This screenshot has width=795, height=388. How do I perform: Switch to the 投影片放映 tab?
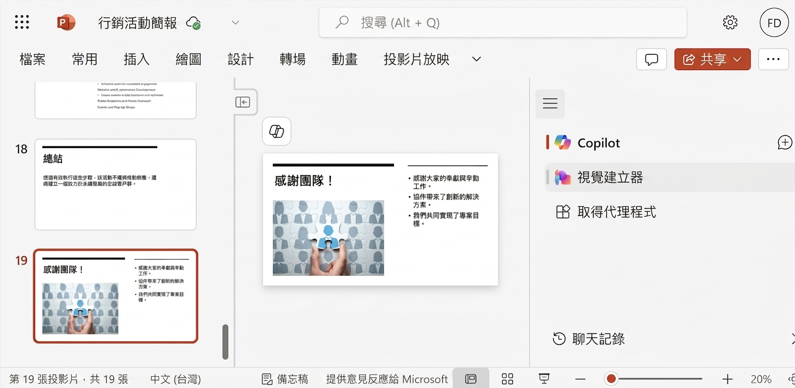[x=416, y=59]
